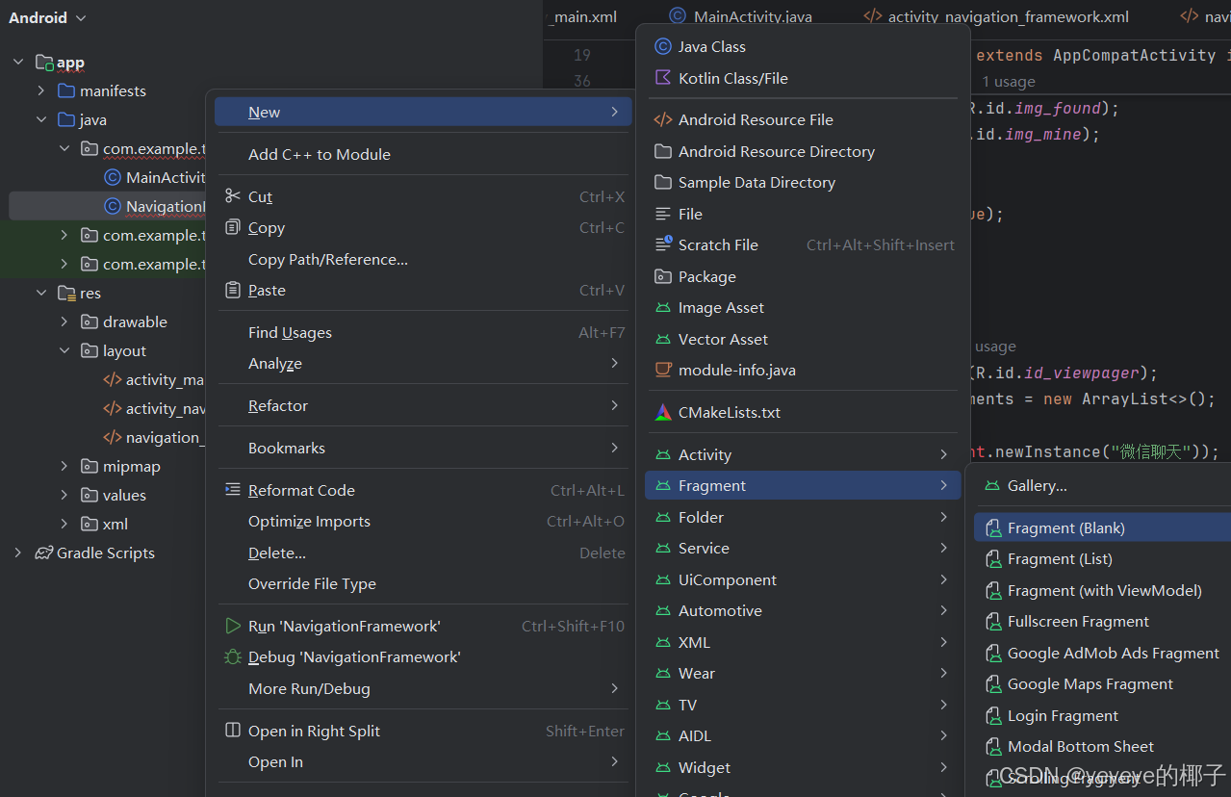Click the Scratch File icon
1231x797 pixels.
[662, 244]
